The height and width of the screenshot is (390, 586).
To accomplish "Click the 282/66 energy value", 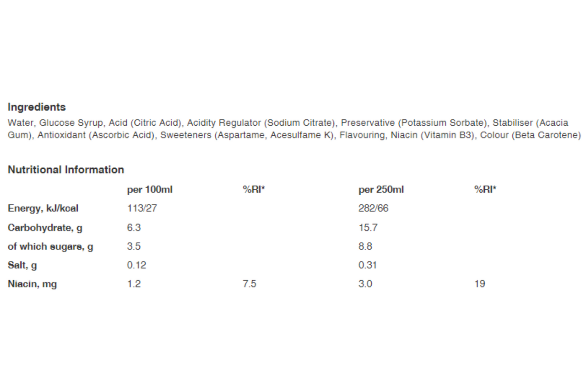I will 373,208.
